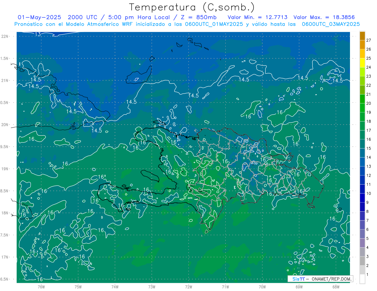Click the "20N" latitude axis label
The image size is (377, 291).
(5, 125)
